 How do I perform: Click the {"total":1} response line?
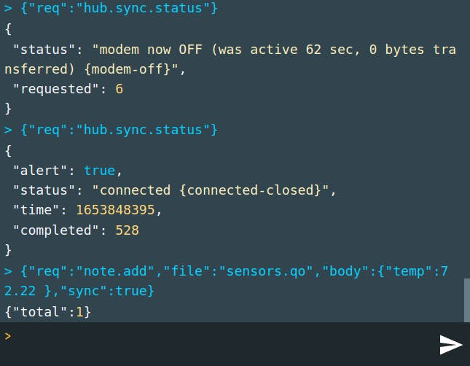click(47, 311)
